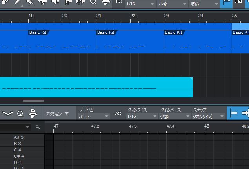Click the editor Q quantize icon

(x=20, y=113)
